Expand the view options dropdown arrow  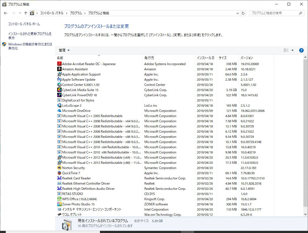click(292, 50)
